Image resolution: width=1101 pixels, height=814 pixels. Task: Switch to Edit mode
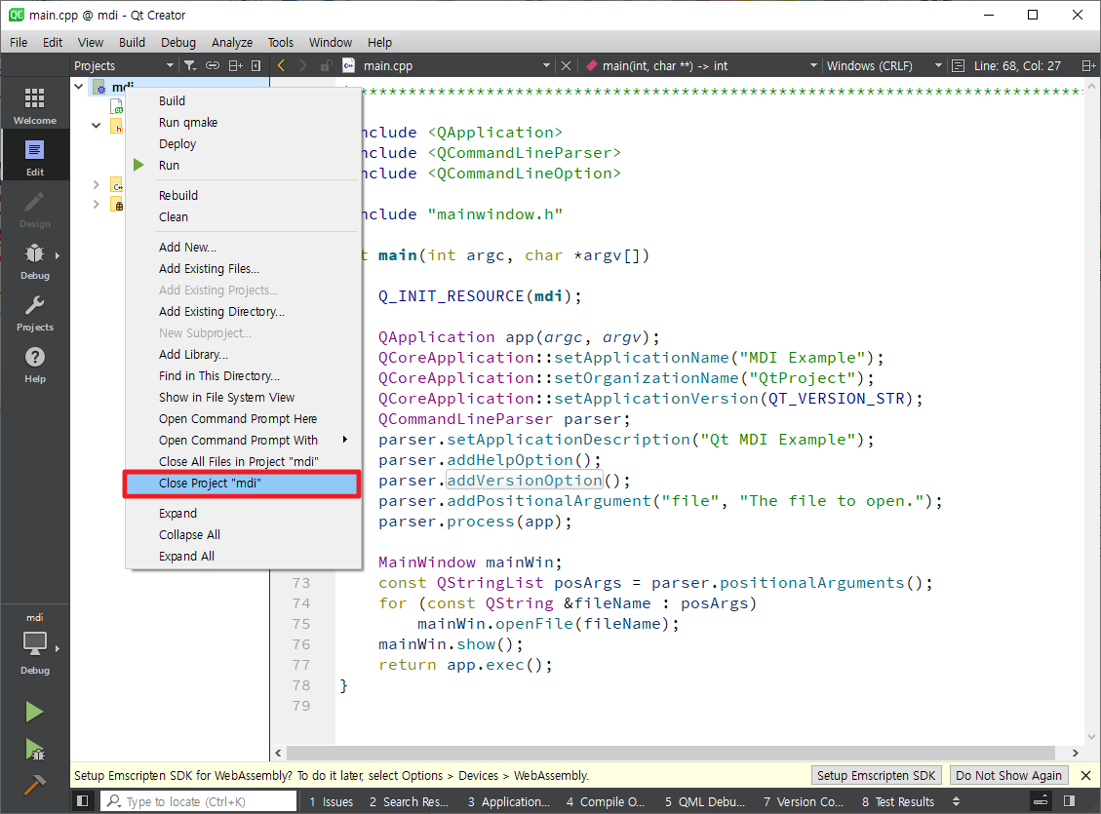34,157
